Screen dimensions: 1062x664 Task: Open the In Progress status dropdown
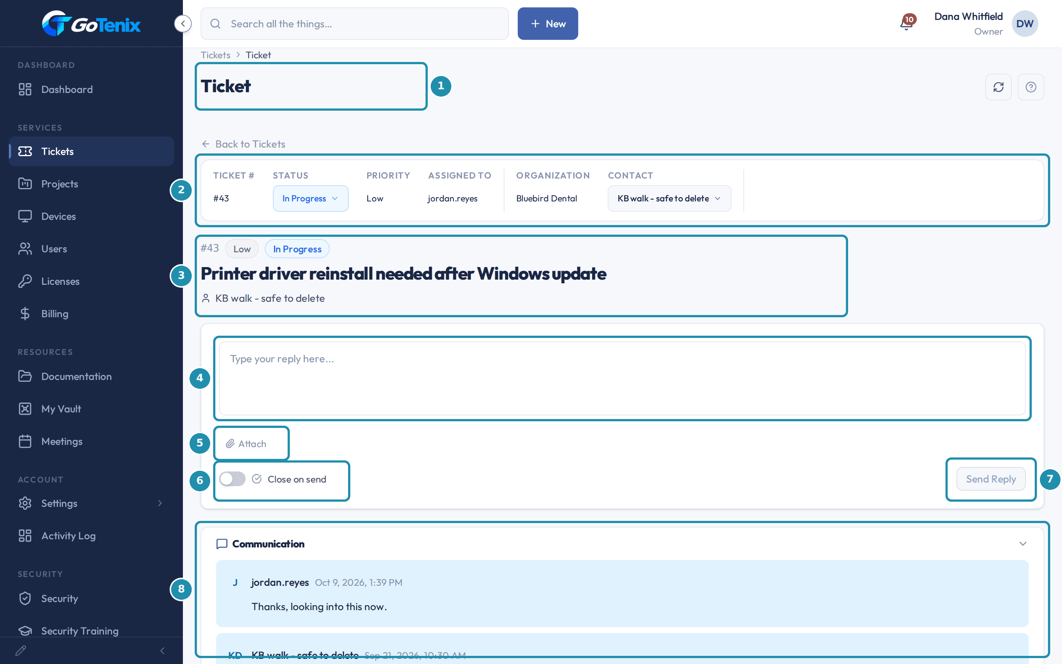coord(311,198)
